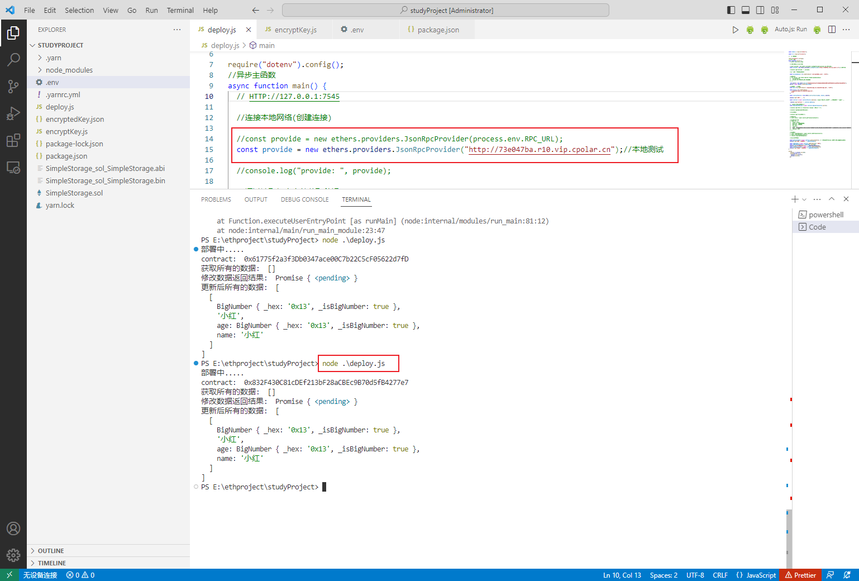Open the Remote Explorer view
This screenshot has height=581, width=859.
(x=13, y=167)
